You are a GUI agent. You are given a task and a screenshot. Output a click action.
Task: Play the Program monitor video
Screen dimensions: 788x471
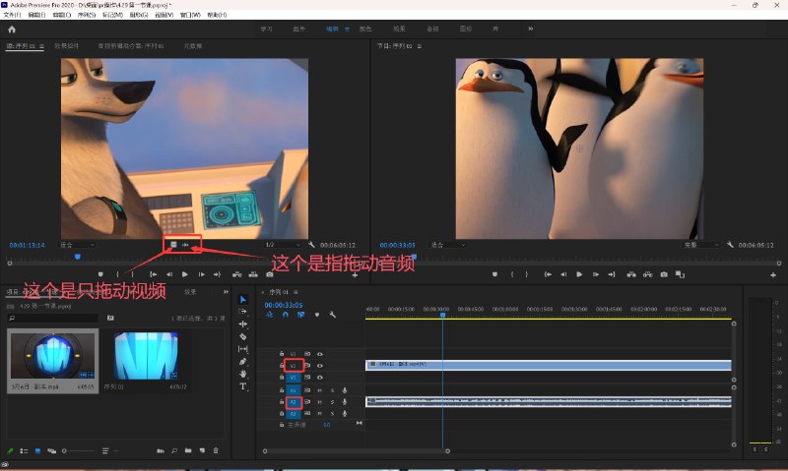[579, 274]
